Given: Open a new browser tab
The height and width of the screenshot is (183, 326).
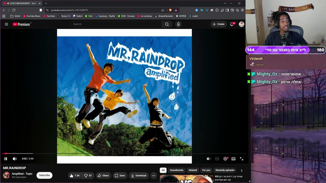Looking at the screenshot, I should pos(46,3).
